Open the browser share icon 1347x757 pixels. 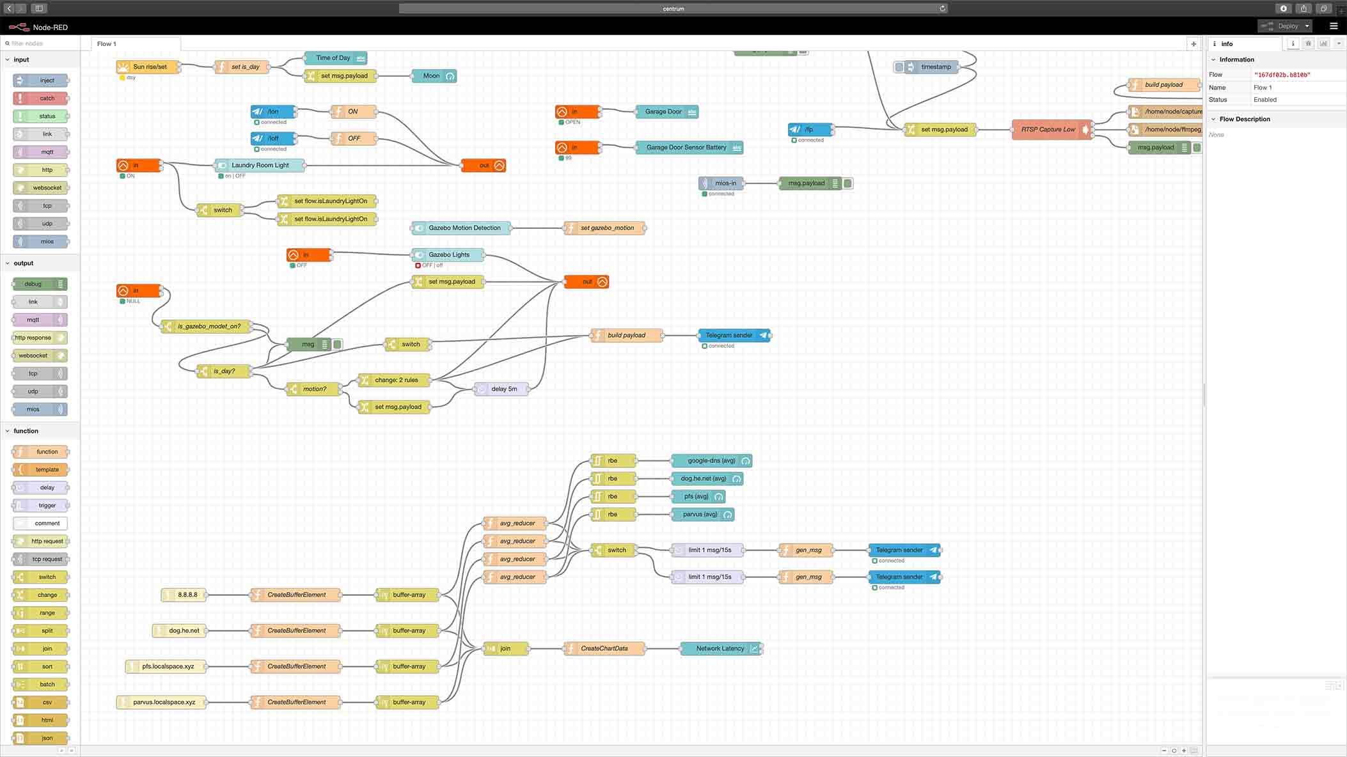click(x=1304, y=8)
